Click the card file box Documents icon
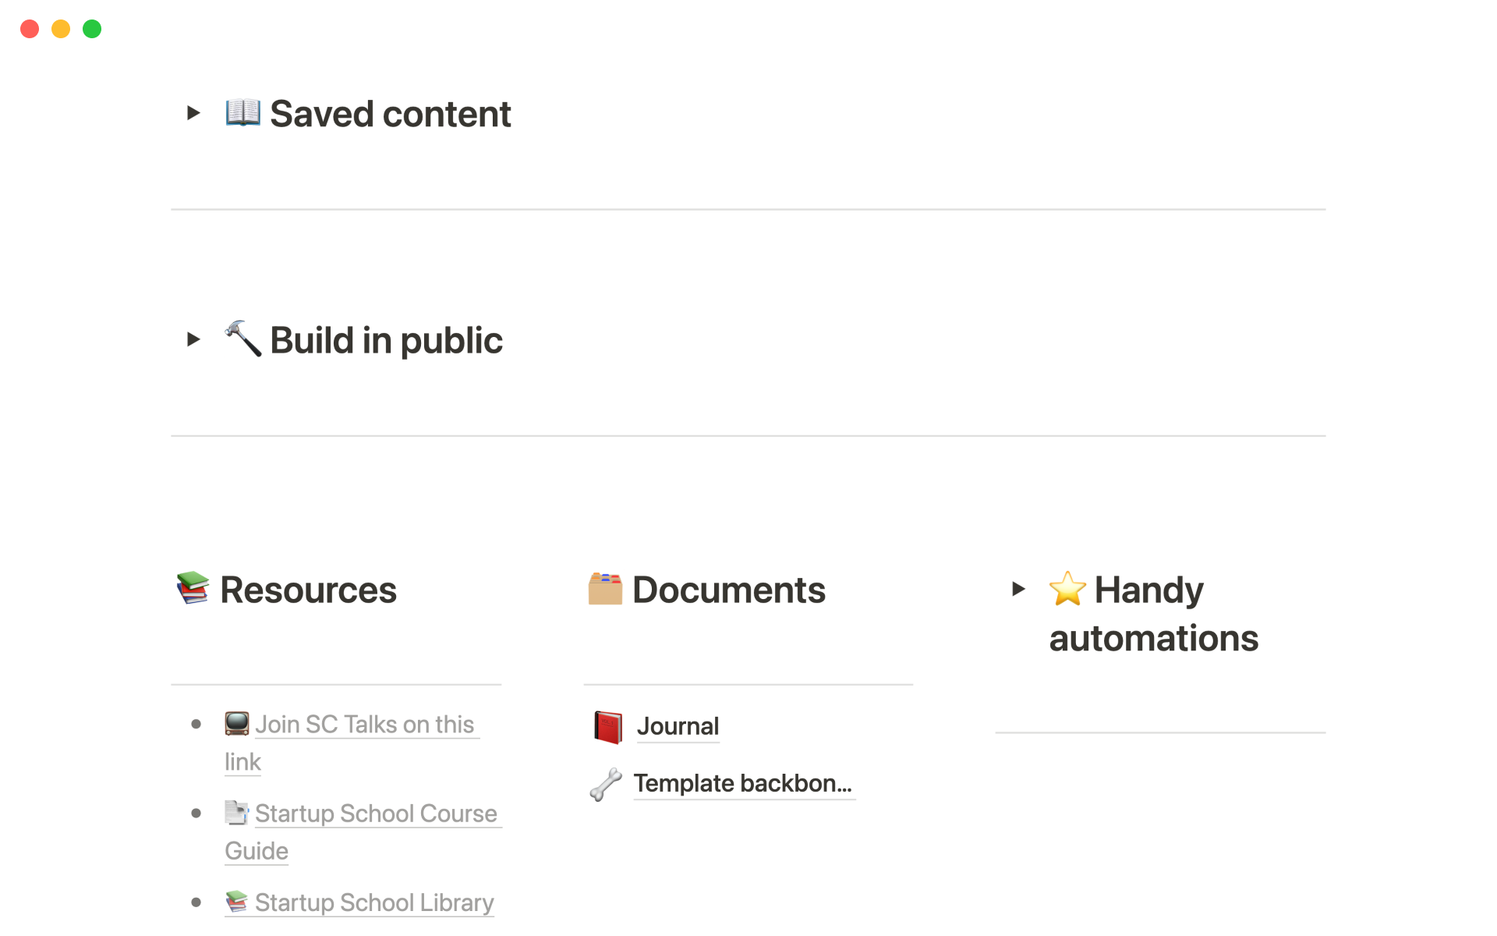The height and width of the screenshot is (936, 1497). (x=605, y=589)
